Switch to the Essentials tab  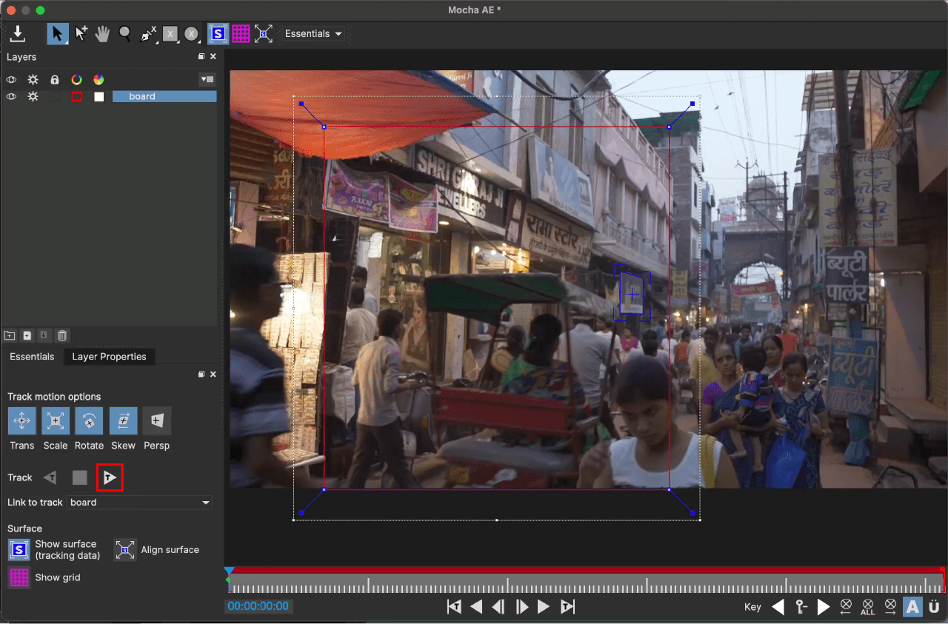[32, 357]
